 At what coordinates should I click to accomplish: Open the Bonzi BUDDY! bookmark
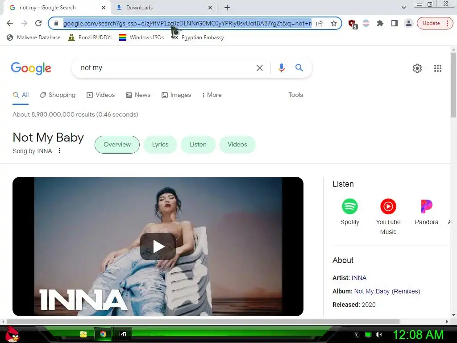[x=90, y=38]
